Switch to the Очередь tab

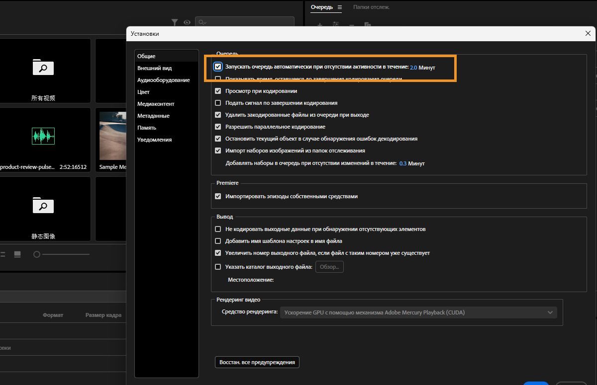(322, 7)
